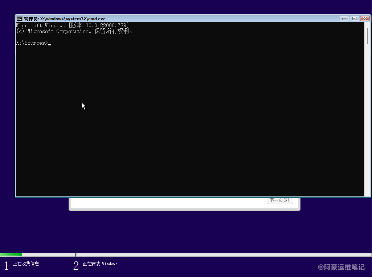Select the 正在安装 Windows step label
This screenshot has width=372, height=277.
100,264
